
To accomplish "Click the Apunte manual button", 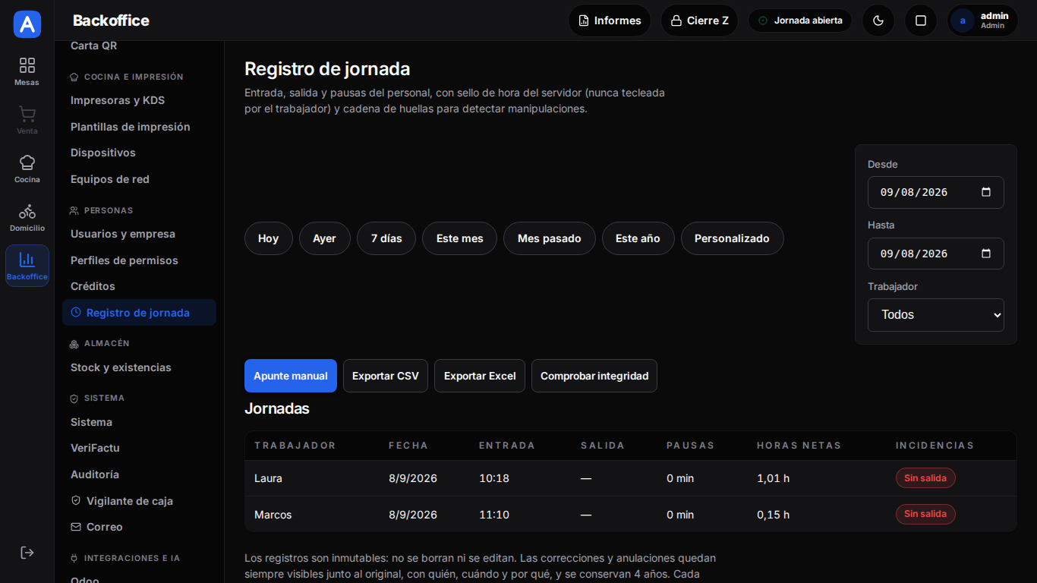I will [x=291, y=376].
